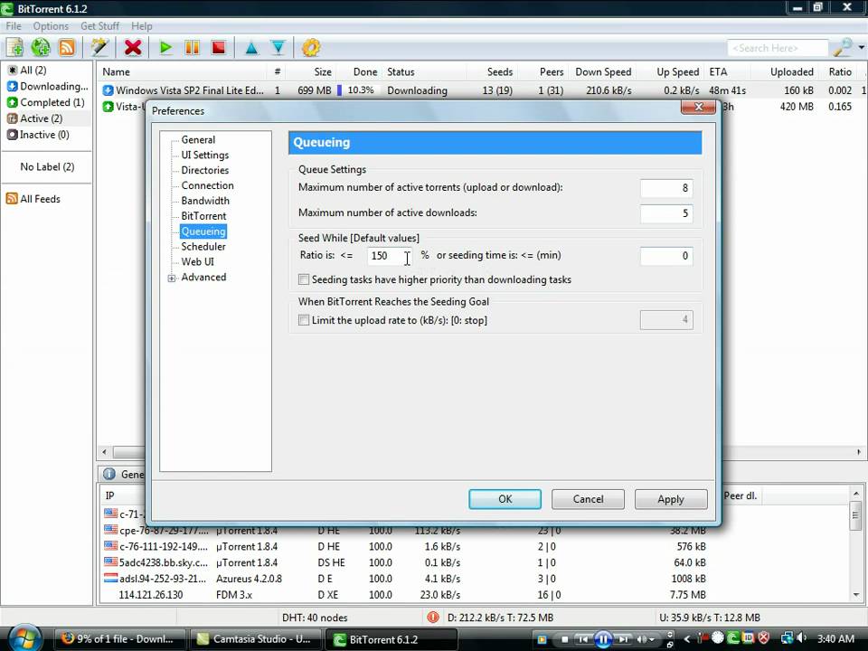Select Scheduler in Preferences tree
The image size is (868, 651).
tap(203, 246)
